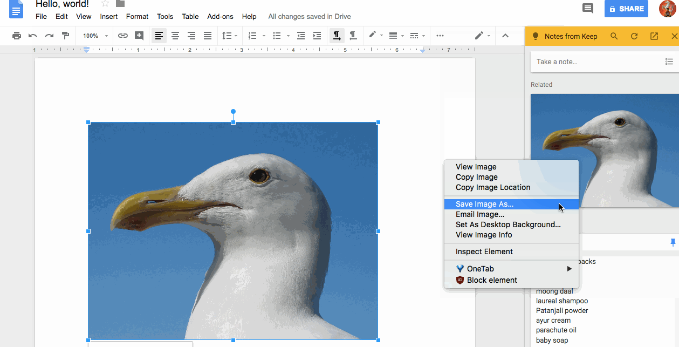Select the paint format roller tool

click(65, 36)
